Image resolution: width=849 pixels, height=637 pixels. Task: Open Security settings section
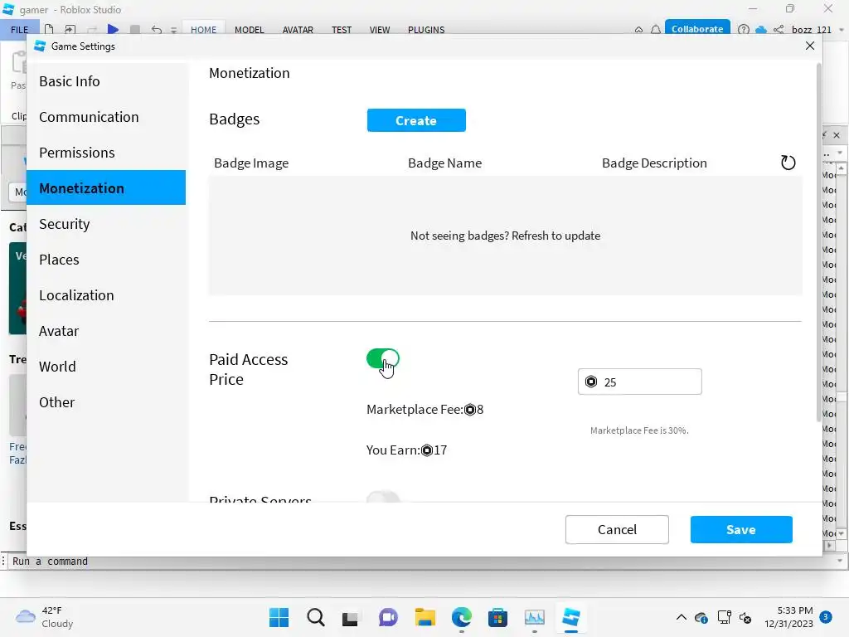[106, 224]
